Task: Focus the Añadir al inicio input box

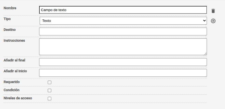Action: 123,73
